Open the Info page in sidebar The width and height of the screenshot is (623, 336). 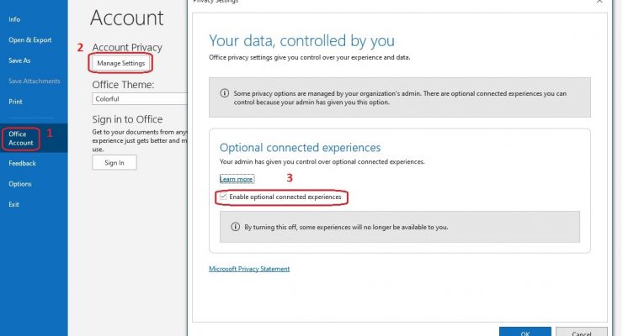coord(14,19)
